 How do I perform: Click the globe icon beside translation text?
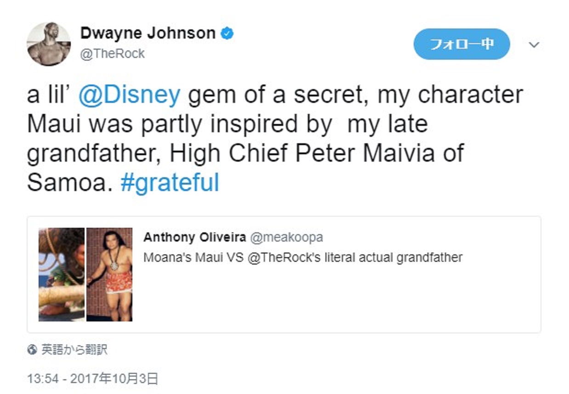pyautogui.click(x=32, y=350)
